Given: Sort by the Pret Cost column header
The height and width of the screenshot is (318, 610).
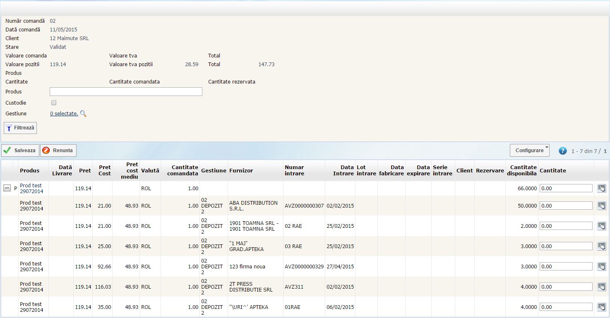Looking at the screenshot, I should pyautogui.click(x=104, y=170).
